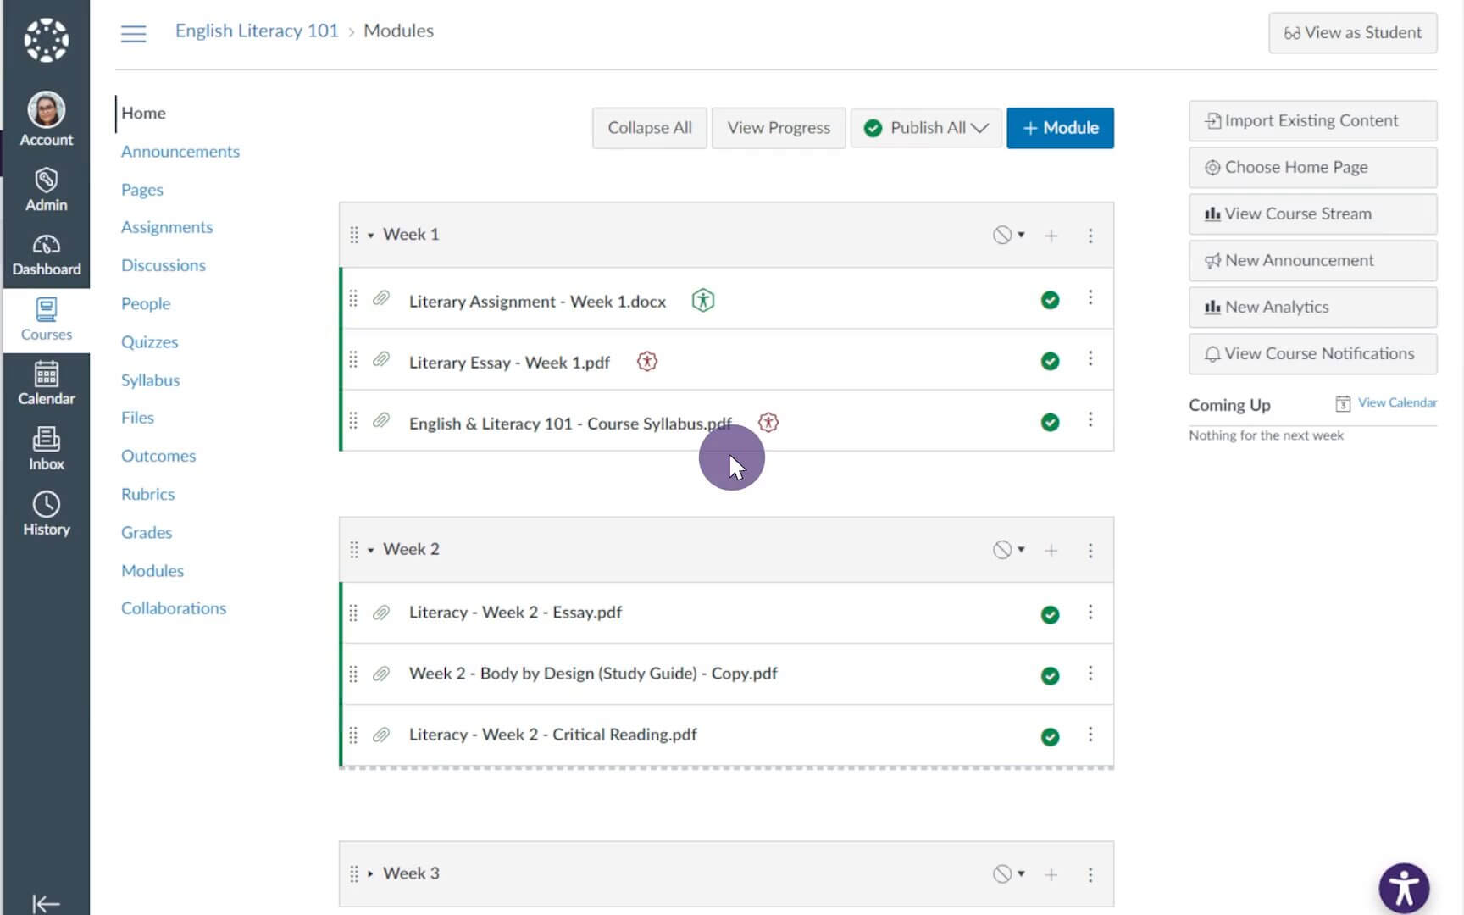Click the accessibility badge next to Literary Assignment Week 1
Image resolution: width=1464 pixels, height=915 pixels.
(x=703, y=300)
